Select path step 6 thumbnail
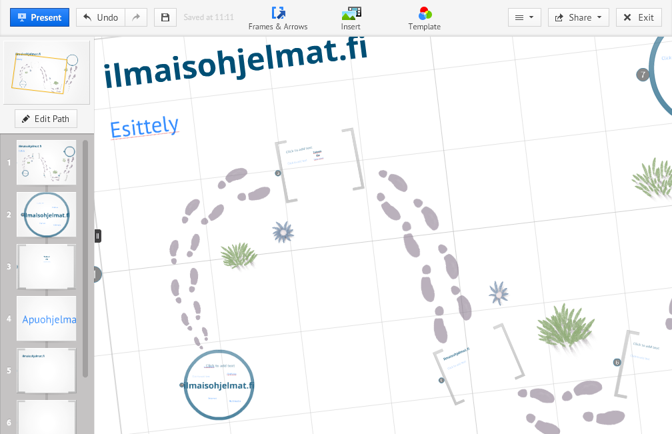 pyautogui.click(x=46, y=417)
